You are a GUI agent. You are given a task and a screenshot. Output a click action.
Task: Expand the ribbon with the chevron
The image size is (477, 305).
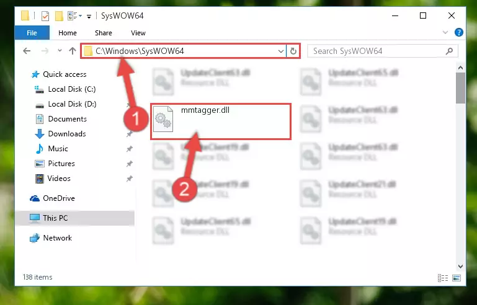pyautogui.click(x=445, y=32)
